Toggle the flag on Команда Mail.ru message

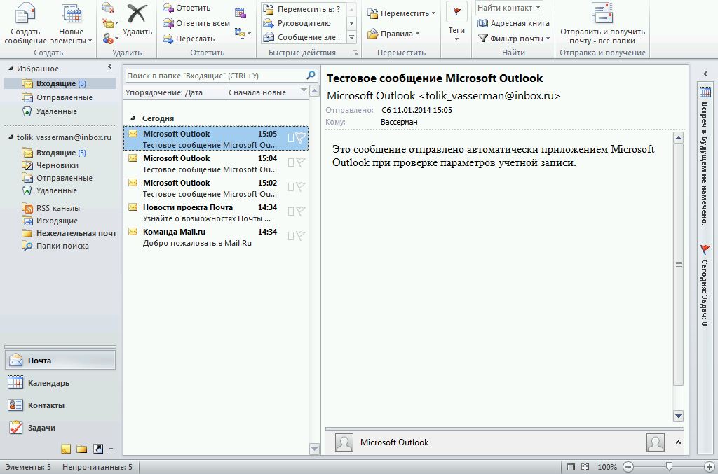pos(300,236)
